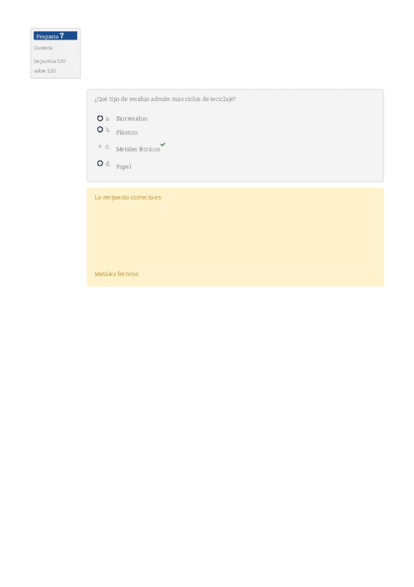Click the green correct checkmark icon
Viewport: 414px width, 587px height.
(x=163, y=145)
